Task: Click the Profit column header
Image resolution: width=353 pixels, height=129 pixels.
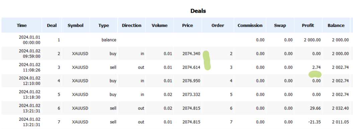Action: (308, 25)
